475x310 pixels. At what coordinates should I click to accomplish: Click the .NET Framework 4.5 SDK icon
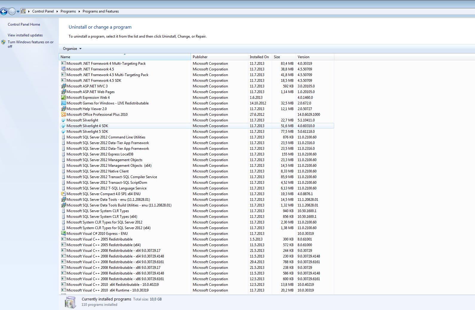[63, 80]
